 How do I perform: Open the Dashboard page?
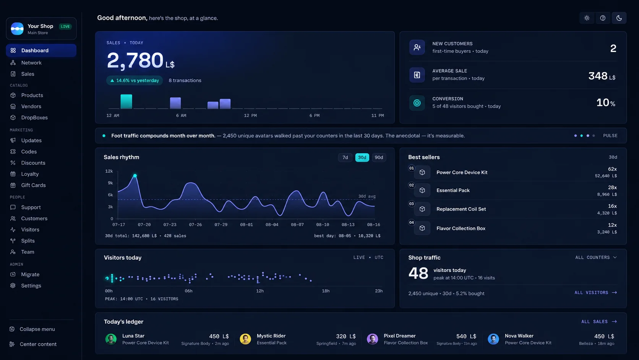(41, 50)
